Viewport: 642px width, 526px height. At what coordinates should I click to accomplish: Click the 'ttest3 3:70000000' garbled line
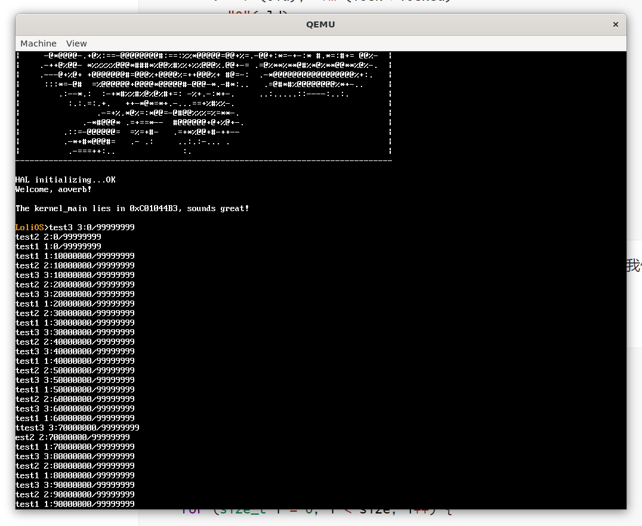[x=77, y=428]
